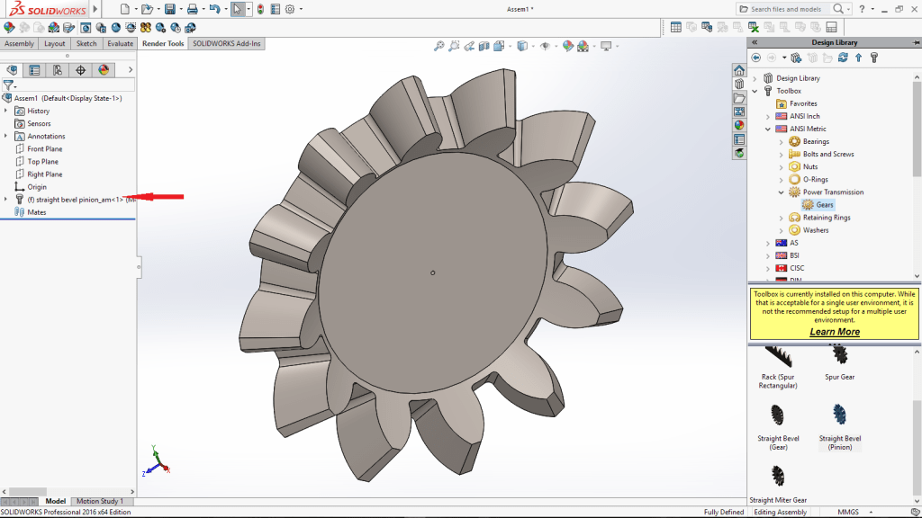
Task: Open the View Orientation tool
Action: (x=500, y=45)
